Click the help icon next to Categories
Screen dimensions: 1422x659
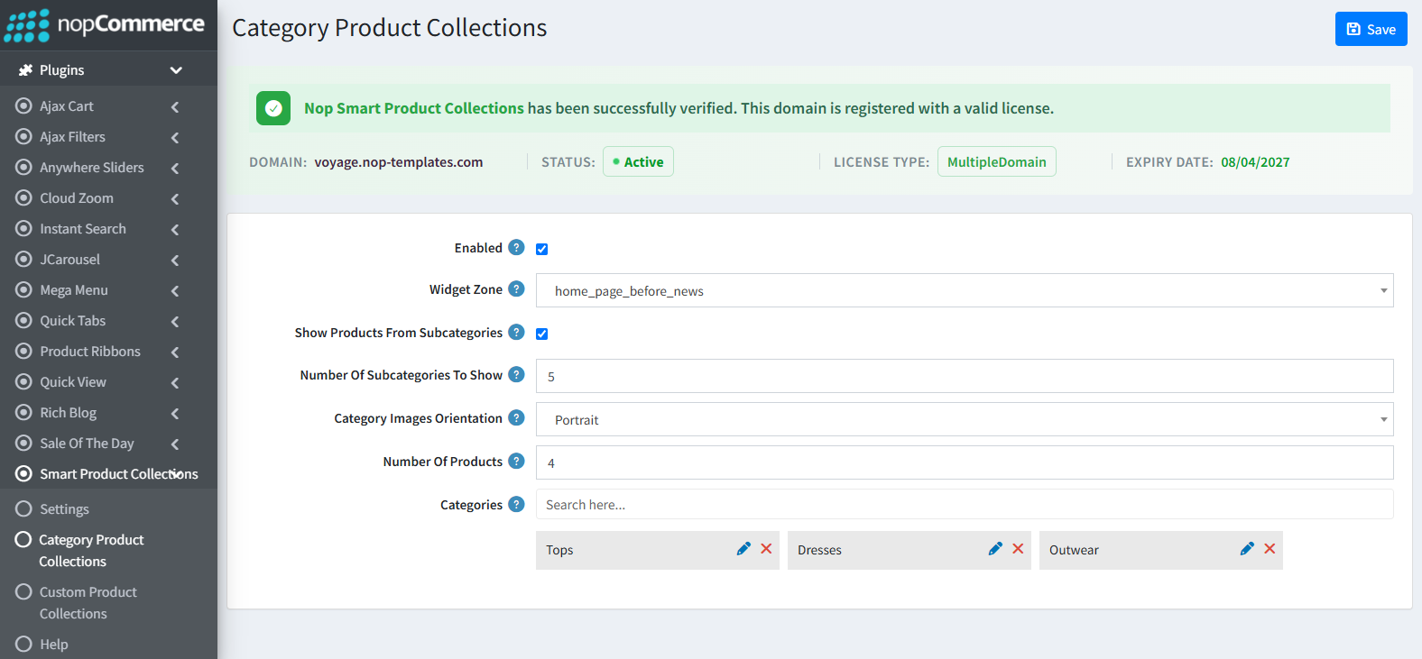(x=516, y=504)
